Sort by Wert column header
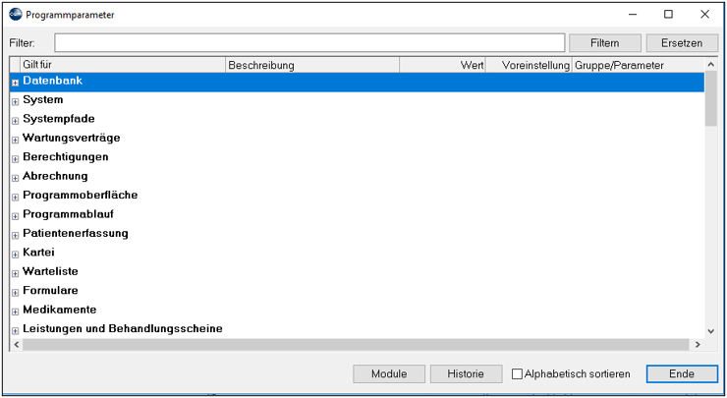727x398 pixels. point(442,65)
